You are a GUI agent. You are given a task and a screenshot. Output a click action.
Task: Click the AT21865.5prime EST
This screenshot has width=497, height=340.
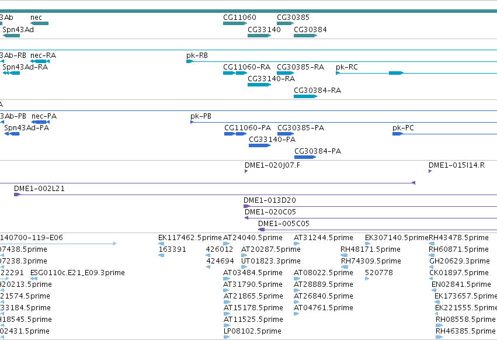[227, 302]
